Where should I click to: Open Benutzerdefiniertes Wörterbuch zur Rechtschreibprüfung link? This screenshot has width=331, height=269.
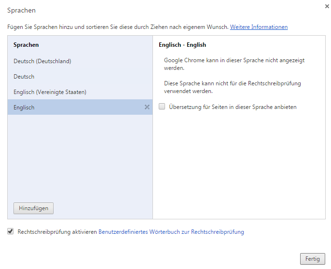point(171,232)
